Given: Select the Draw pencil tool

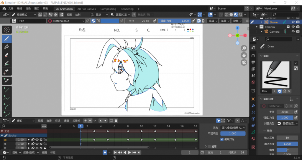Looking at the screenshot, I should click(x=7, y=39).
